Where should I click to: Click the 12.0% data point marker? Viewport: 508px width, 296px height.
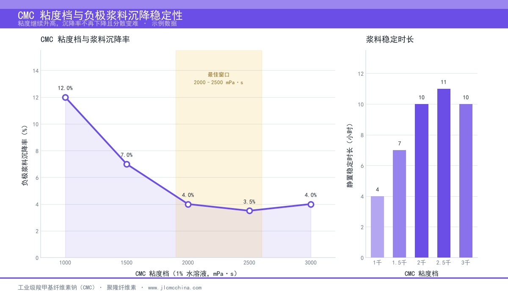[65, 97]
